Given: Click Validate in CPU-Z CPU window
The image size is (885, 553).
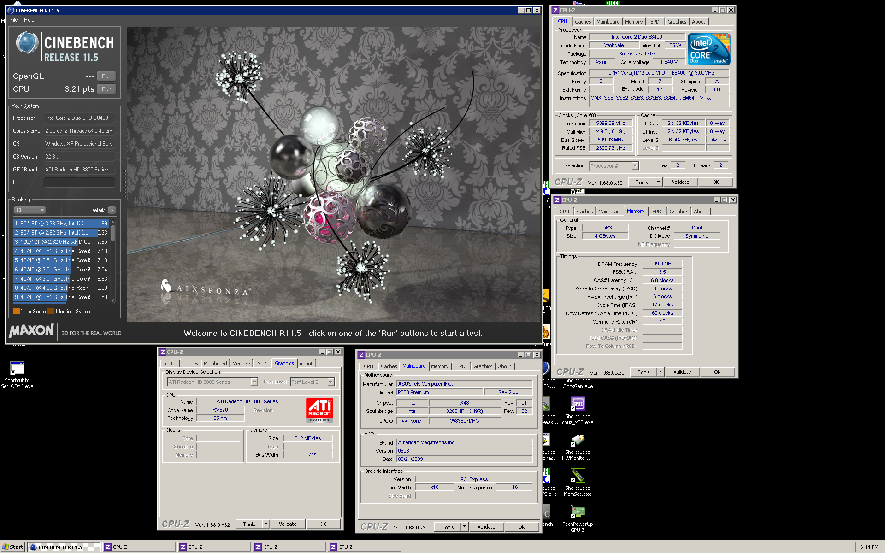Looking at the screenshot, I should pos(680,182).
